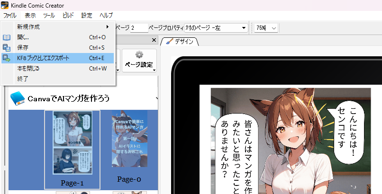Click the gear icon for ページ設定

139,54
